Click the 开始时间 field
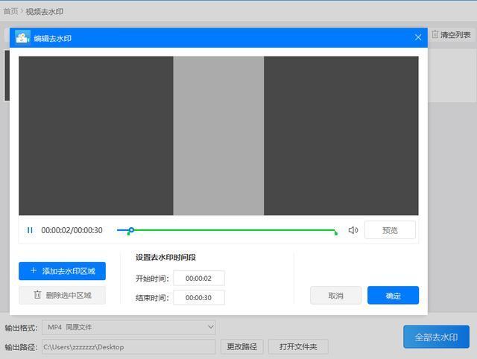Viewport: 477px width, 359px height. tap(199, 278)
